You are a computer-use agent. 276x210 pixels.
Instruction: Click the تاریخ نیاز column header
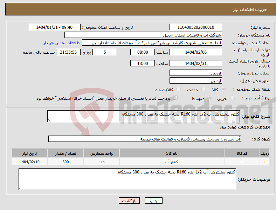[x=29, y=153]
